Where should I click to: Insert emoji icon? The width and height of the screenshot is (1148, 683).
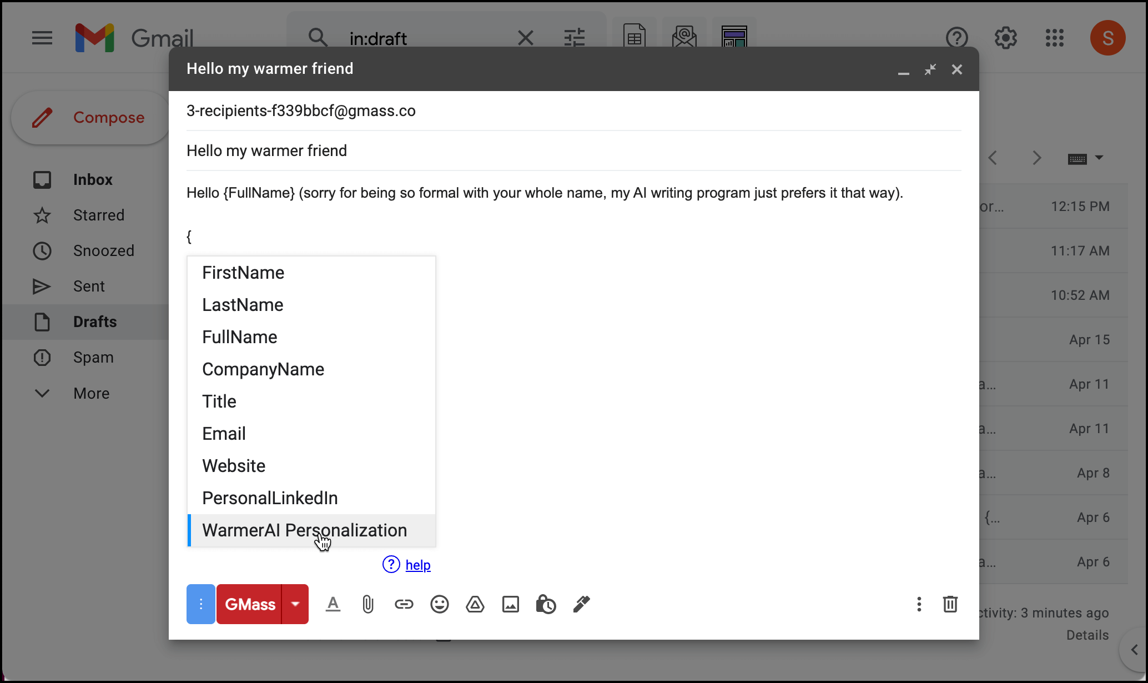pyautogui.click(x=440, y=604)
